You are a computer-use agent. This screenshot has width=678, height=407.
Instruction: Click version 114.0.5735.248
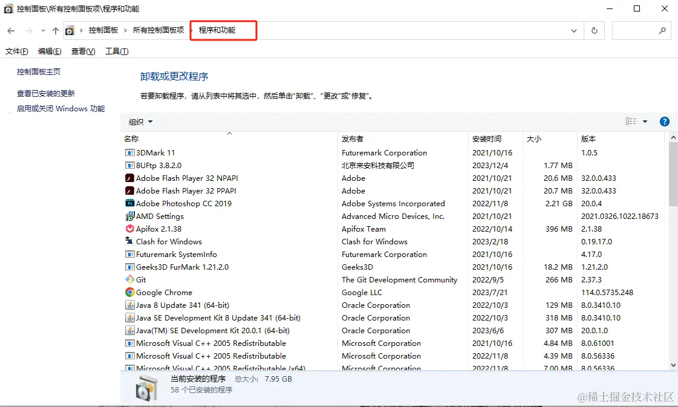[607, 292]
